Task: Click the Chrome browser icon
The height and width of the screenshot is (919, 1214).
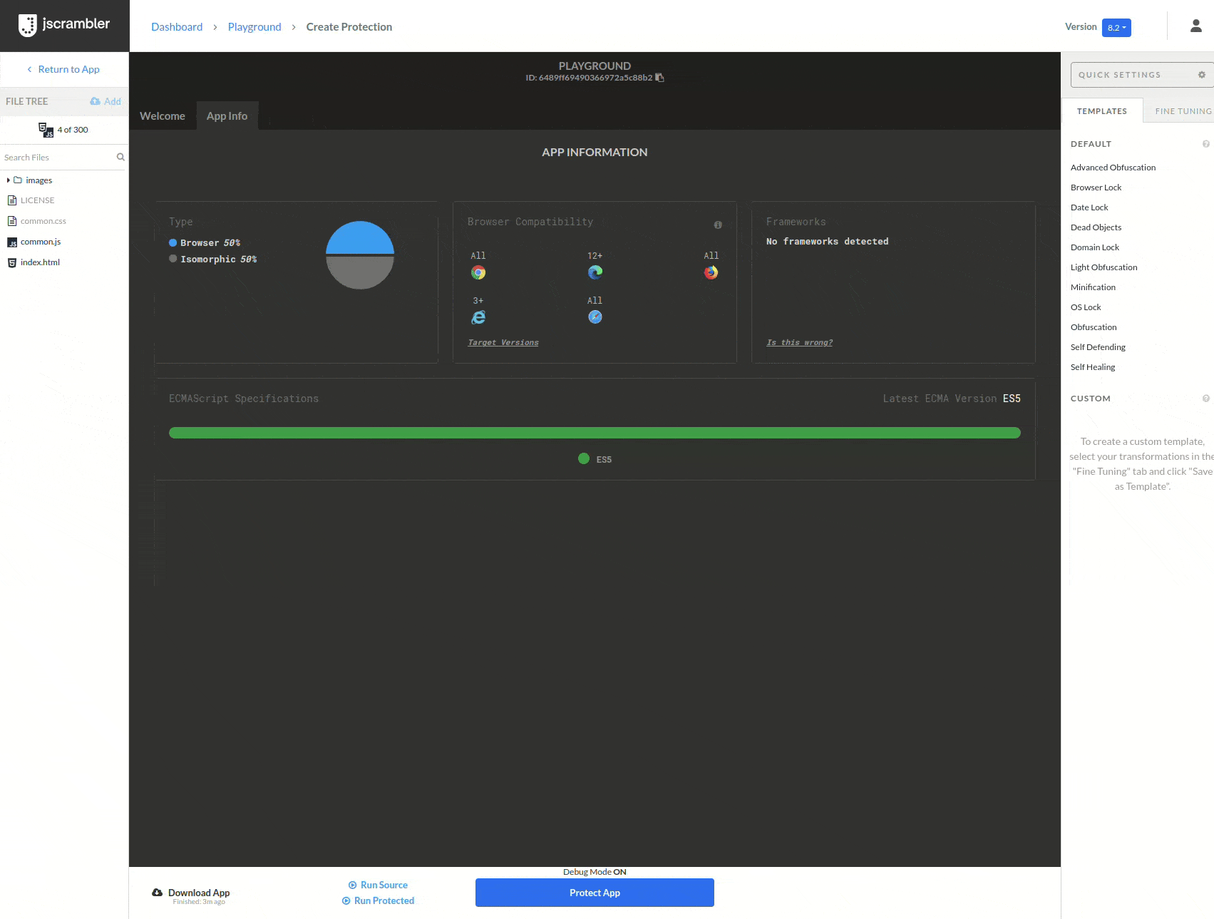Action: click(x=478, y=272)
